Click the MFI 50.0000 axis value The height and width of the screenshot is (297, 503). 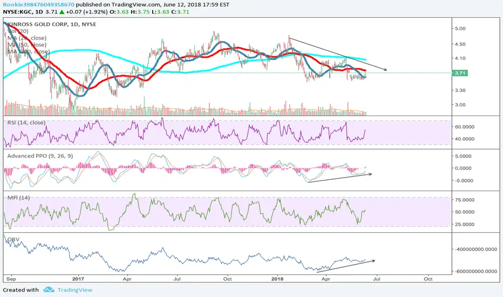[465, 212]
